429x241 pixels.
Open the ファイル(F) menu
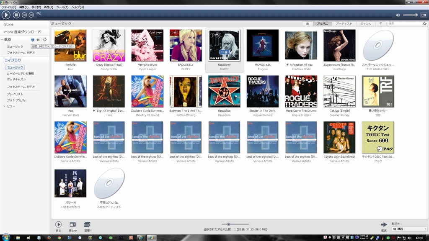pyautogui.click(x=9, y=7)
